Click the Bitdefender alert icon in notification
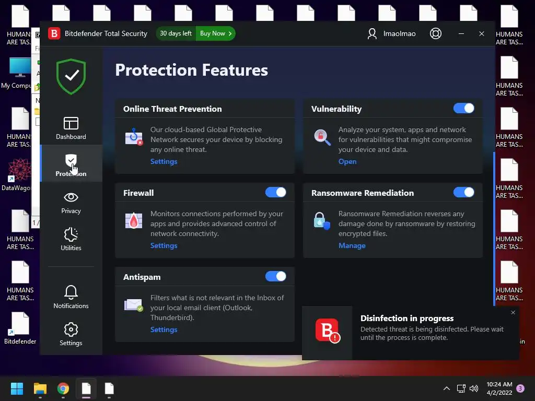This screenshot has width=535, height=401. (328, 331)
